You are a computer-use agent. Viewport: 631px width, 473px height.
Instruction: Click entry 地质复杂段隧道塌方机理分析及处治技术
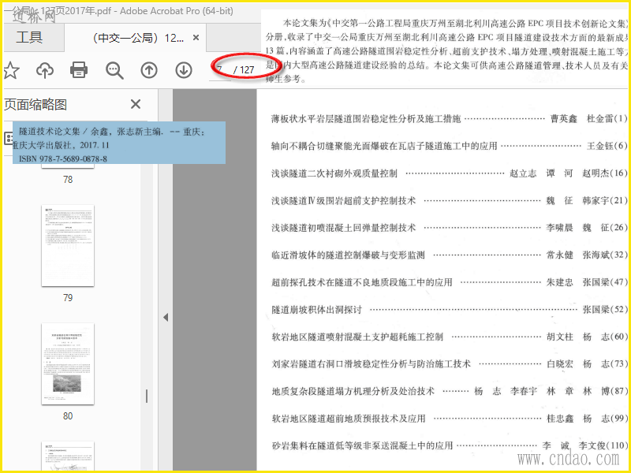pyautogui.click(x=353, y=391)
